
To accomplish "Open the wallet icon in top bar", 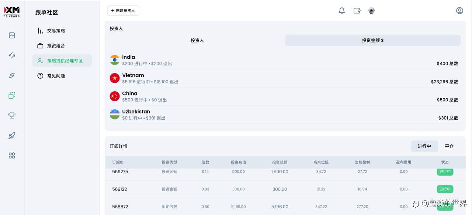I will [x=357, y=11].
